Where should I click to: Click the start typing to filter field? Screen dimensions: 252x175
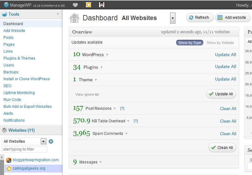[24, 149]
